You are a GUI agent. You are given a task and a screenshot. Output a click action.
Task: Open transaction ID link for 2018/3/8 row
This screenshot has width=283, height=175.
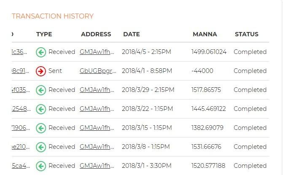click(20, 147)
